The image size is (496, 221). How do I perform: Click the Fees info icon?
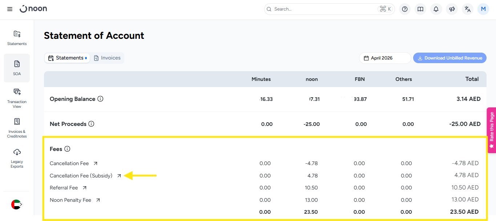(67, 149)
